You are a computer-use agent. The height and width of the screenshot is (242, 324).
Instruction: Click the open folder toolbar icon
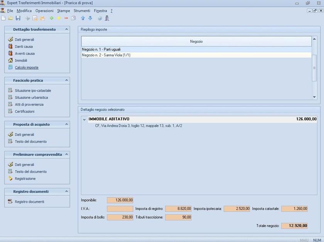click(11, 18)
